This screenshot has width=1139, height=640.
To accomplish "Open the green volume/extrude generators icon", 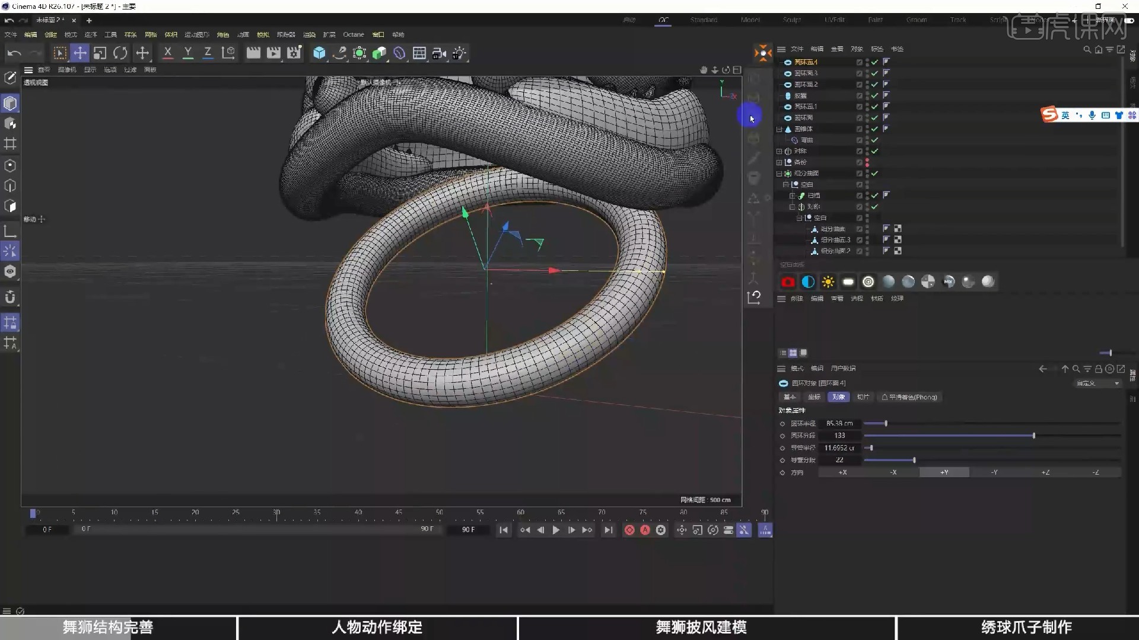I will point(379,53).
